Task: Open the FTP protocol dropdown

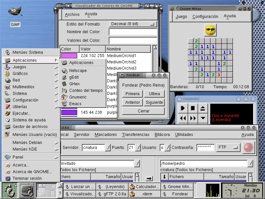Action: click(228, 147)
